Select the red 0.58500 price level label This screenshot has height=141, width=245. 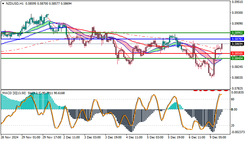[x=237, y=53]
